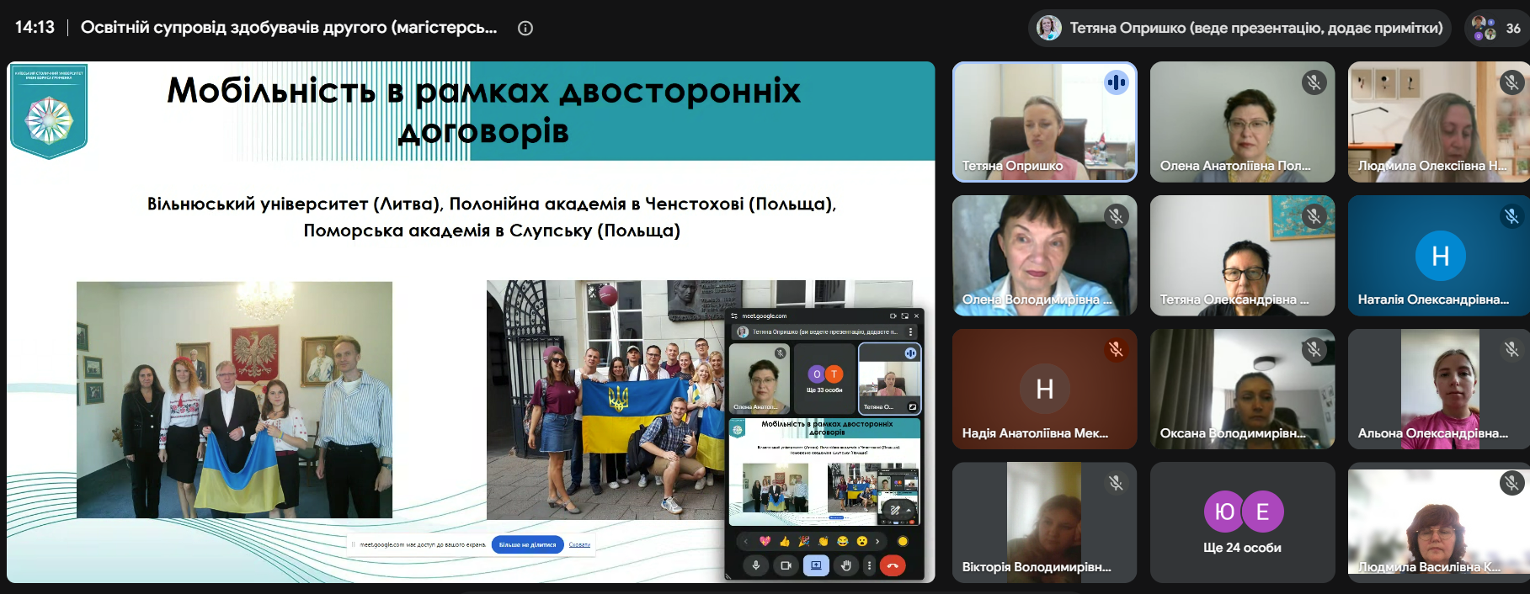Send the thumbs up reaction emoji
Viewport: 1530px width, 594px height.
785,541
